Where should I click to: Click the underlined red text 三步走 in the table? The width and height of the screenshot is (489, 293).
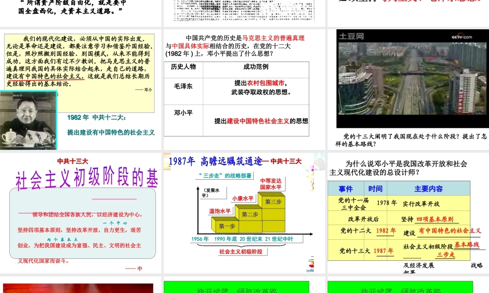[x=445, y=255]
